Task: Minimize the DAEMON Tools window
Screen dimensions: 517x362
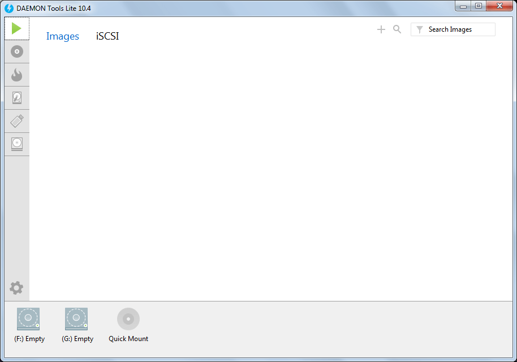Action: point(462,6)
